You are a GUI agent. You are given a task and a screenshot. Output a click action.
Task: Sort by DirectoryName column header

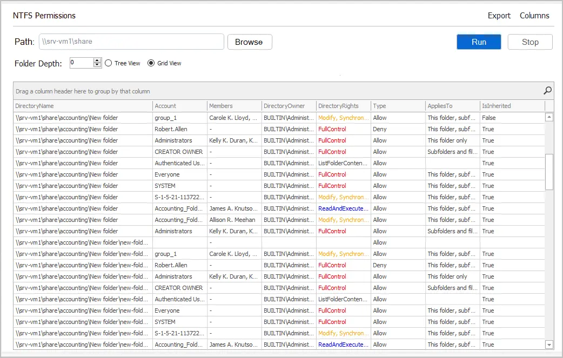click(x=83, y=106)
